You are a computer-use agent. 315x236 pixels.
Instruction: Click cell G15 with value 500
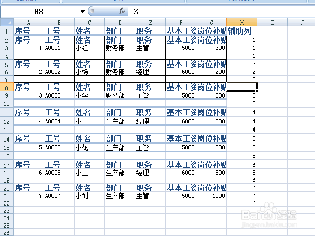coord(212,147)
